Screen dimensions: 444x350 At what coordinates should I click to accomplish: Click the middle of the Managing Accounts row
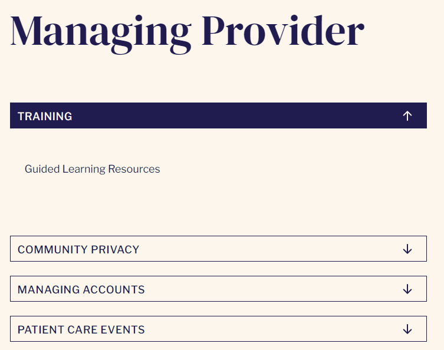click(218, 289)
